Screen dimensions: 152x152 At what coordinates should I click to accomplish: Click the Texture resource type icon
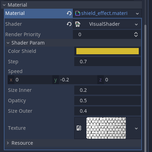(x=79, y=128)
